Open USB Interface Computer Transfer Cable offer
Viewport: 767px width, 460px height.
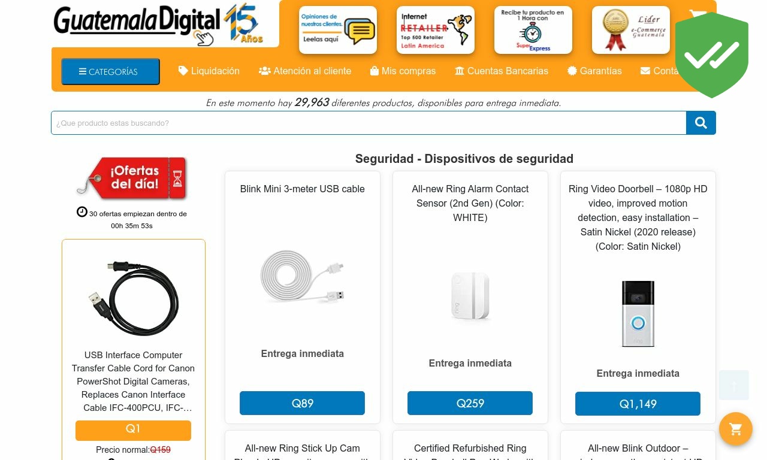[133, 382]
